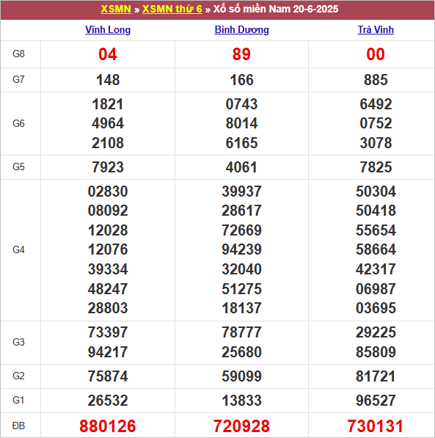Select G6 number 4964
This screenshot has height=438, width=435.
click(x=108, y=123)
